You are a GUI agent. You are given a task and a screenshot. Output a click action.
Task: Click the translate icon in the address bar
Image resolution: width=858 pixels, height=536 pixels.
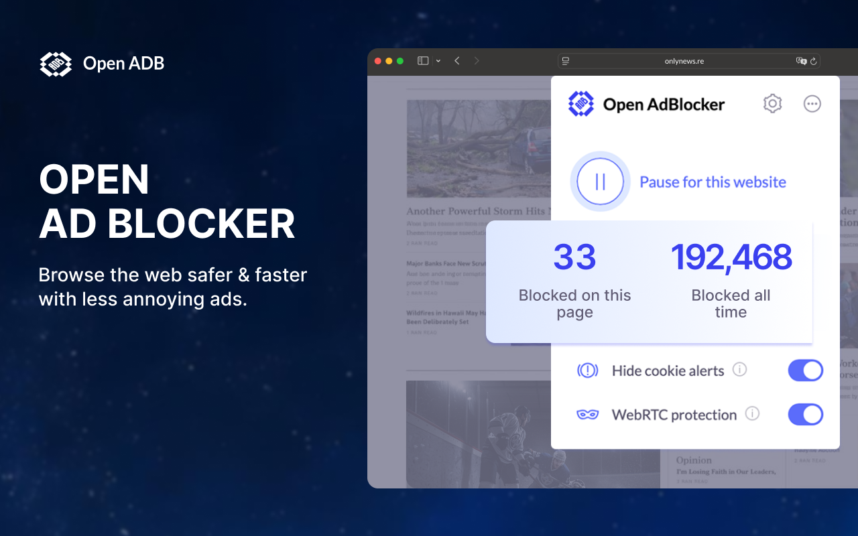802,61
